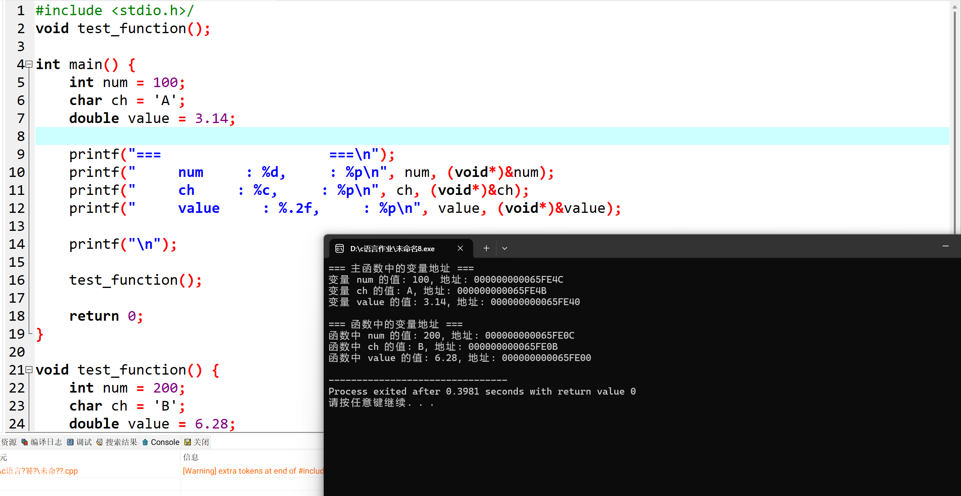
Task: Open a new terminal tab with plus
Action: 486,248
